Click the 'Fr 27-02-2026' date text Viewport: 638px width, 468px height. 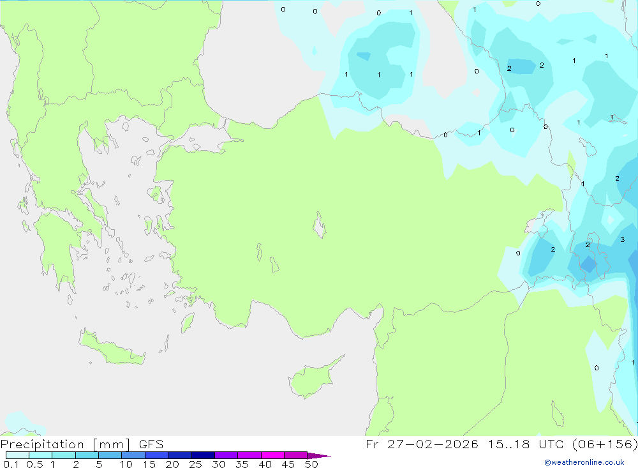(422, 444)
